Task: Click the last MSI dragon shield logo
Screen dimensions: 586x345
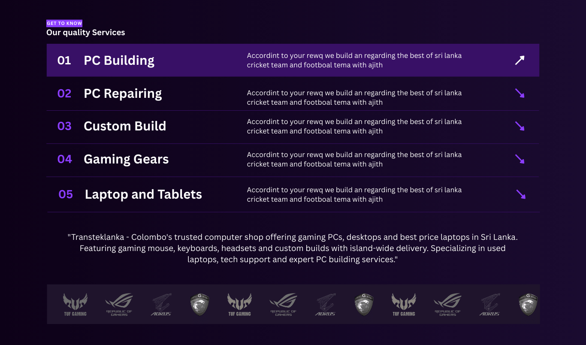Action: pyautogui.click(x=528, y=305)
